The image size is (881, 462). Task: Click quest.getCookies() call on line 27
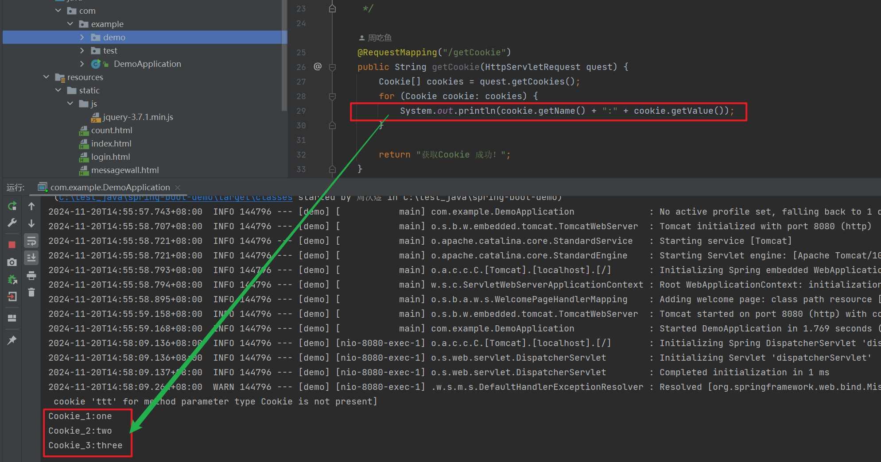click(x=527, y=81)
